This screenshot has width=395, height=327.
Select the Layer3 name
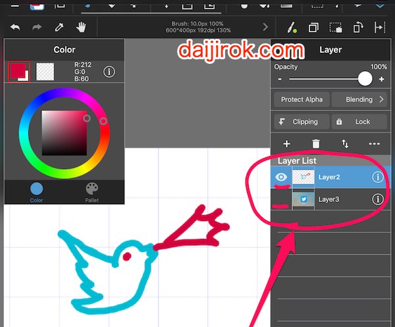pos(329,199)
